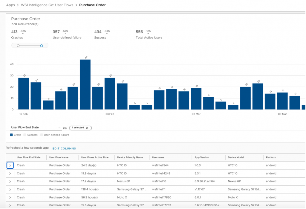The image size is (306, 209).
Task: Click the tallest bar labeled 44
Action: 85,84
